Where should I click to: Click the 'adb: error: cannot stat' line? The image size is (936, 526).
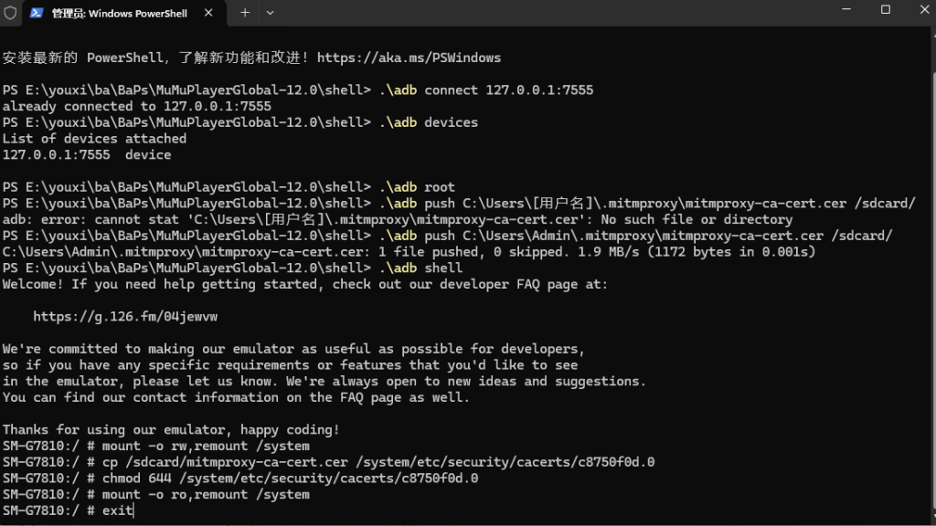[398, 219]
